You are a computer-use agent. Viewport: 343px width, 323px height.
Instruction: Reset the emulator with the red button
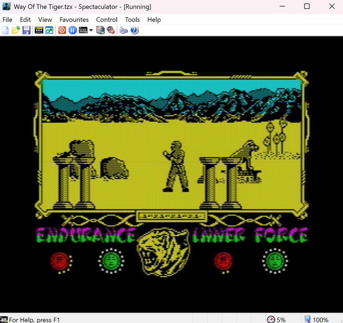[x=62, y=30]
